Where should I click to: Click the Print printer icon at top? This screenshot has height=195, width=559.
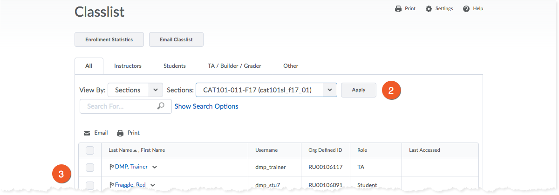pos(398,9)
